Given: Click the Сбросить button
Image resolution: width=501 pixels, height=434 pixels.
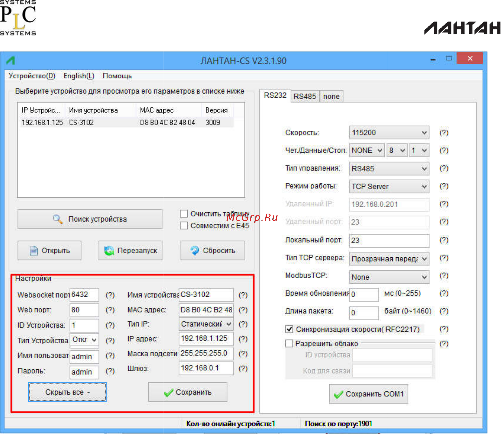Looking at the screenshot, I should pos(212,251).
